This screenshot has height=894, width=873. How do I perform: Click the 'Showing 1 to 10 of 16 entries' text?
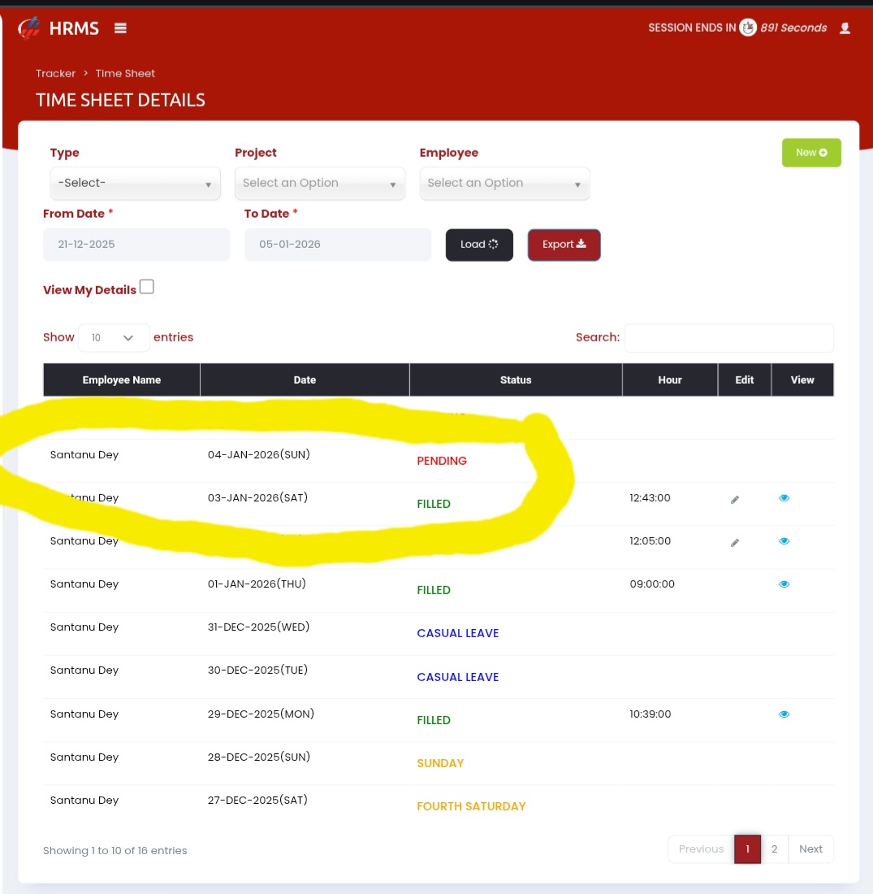point(115,851)
